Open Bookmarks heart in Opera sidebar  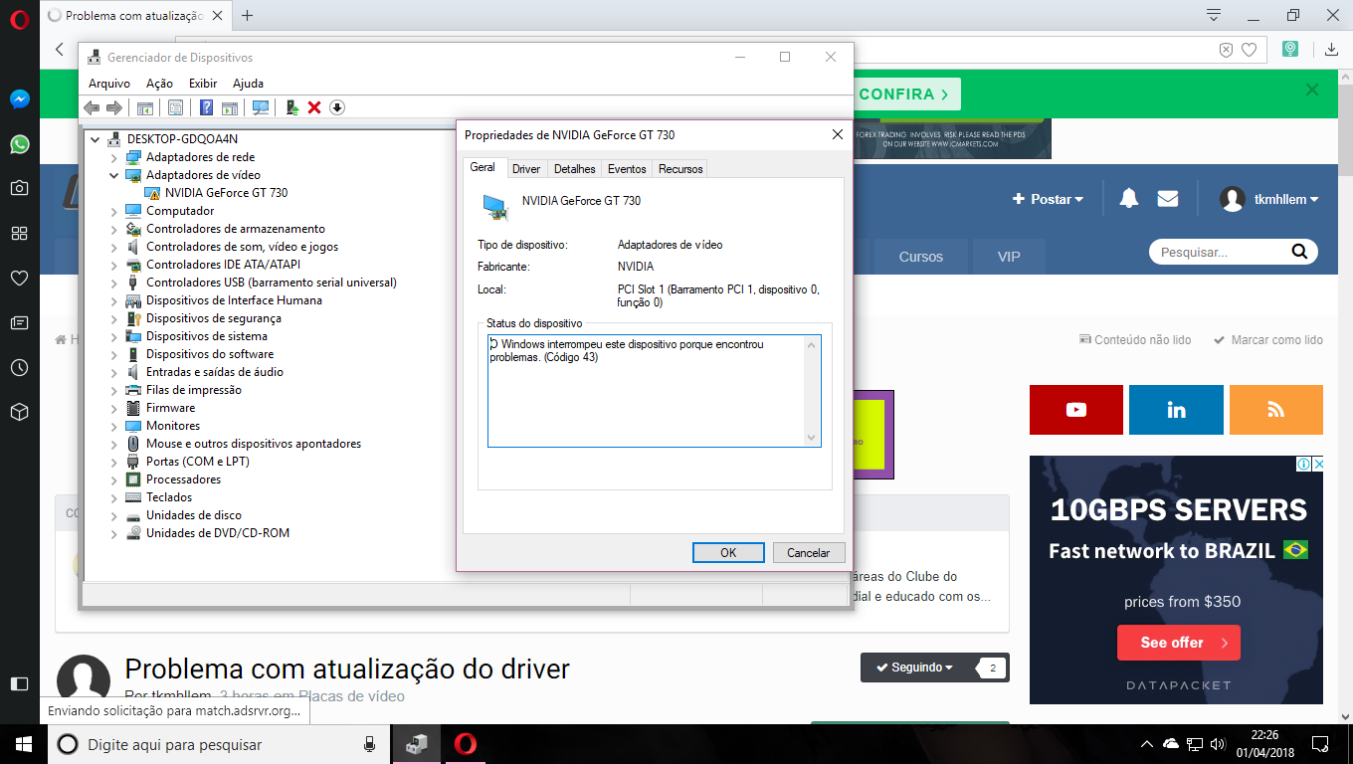(x=19, y=278)
